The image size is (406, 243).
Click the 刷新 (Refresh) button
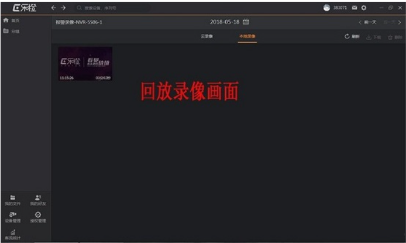tap(352, 36)
